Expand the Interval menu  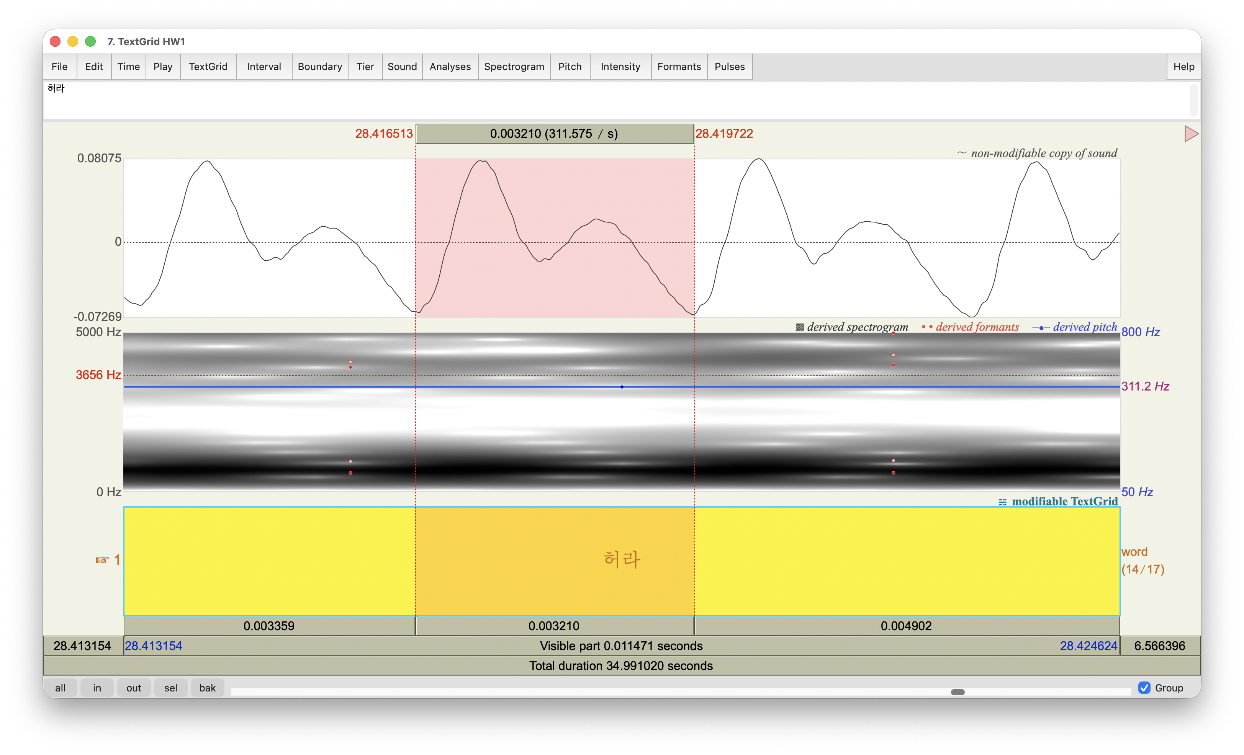point(264,67)
